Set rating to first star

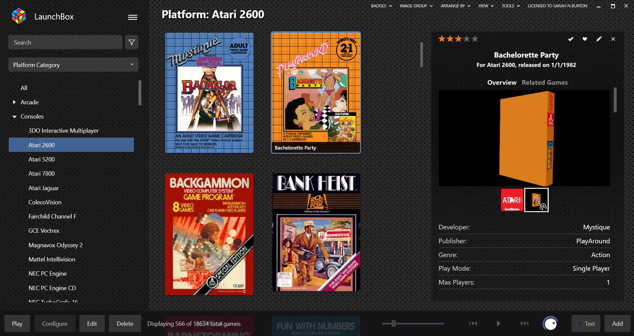(442, 39)
